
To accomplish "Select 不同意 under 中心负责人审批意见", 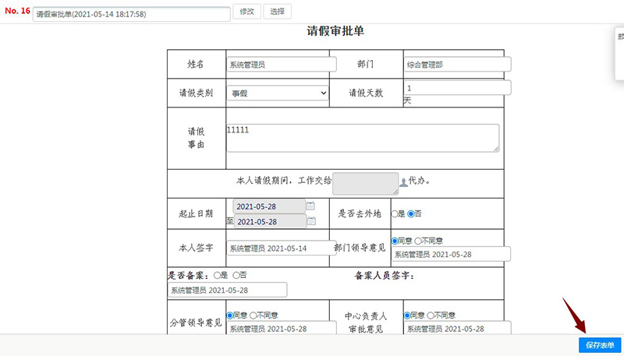I will [431, 315].
